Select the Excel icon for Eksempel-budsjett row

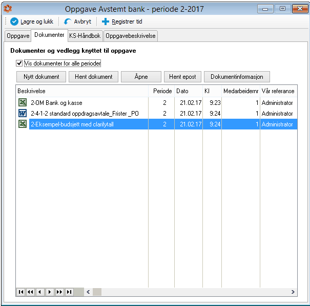point(23,124)
